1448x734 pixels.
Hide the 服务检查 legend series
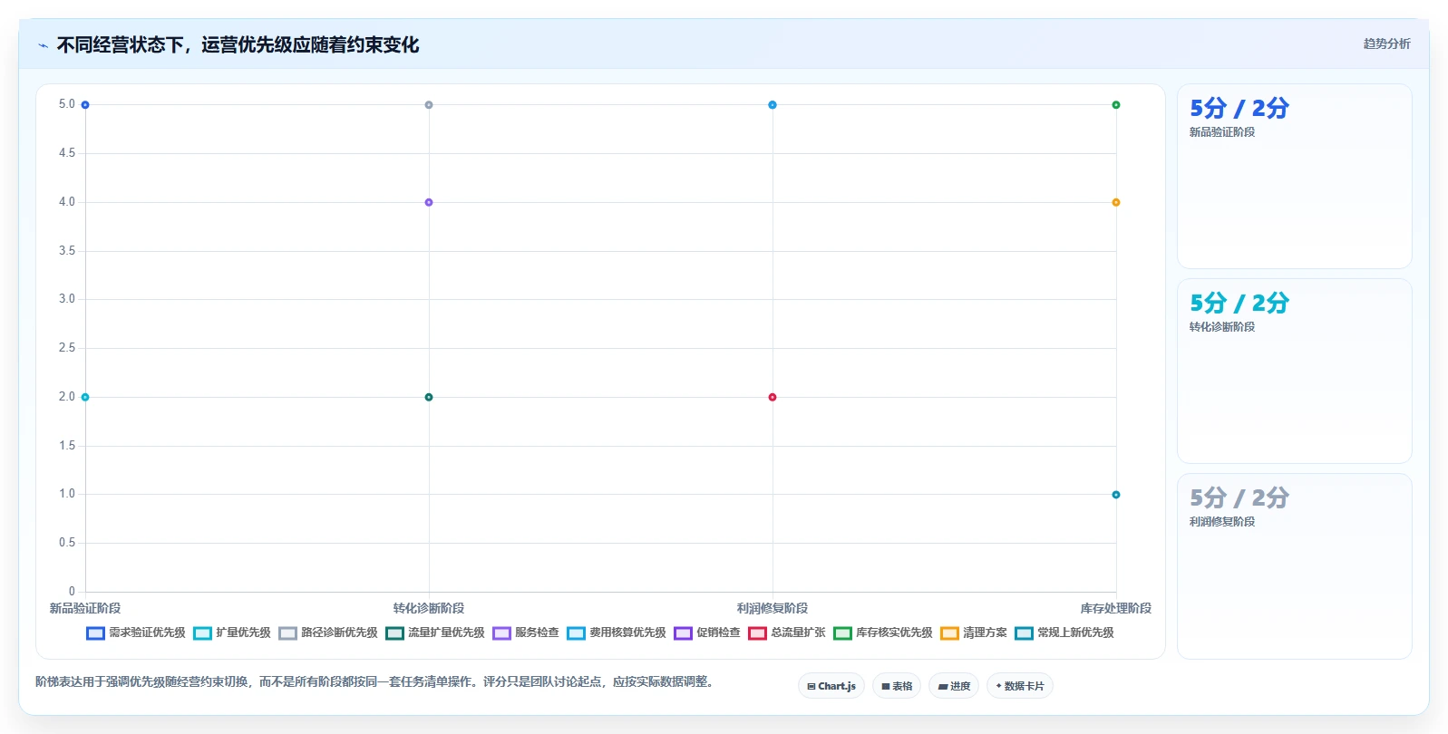526,633
